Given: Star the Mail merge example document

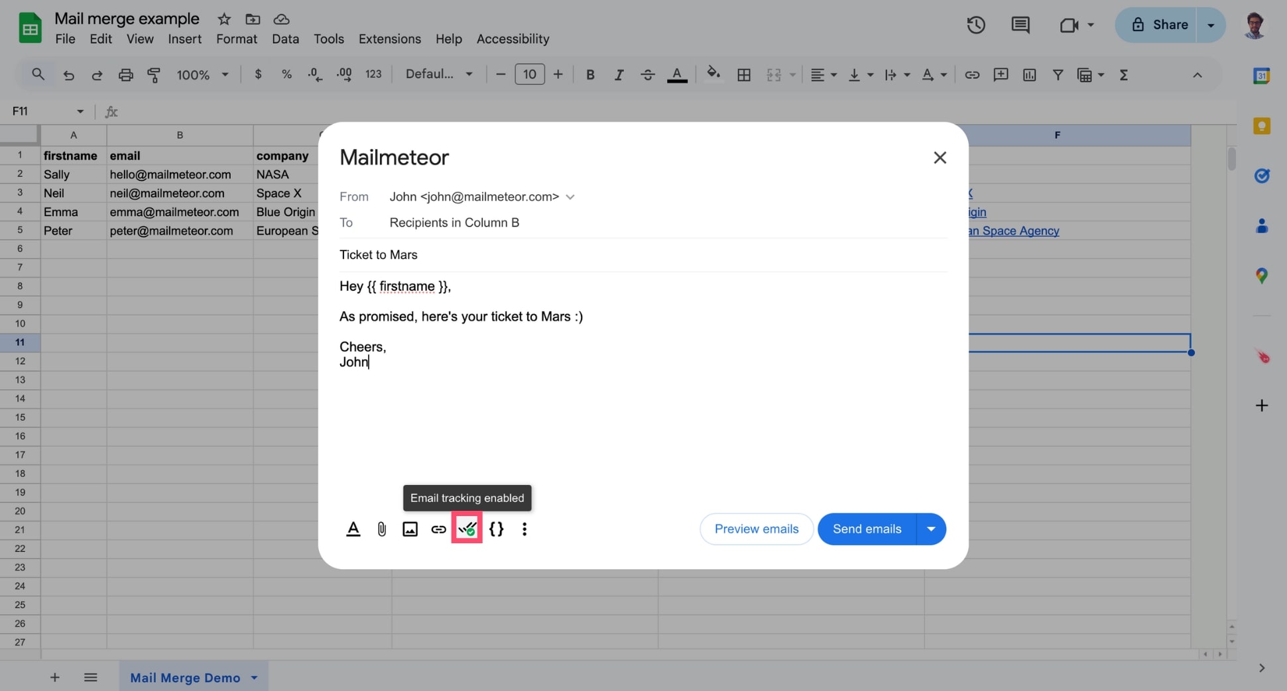Looking at the screenshot, I should (x=224, y=19).
